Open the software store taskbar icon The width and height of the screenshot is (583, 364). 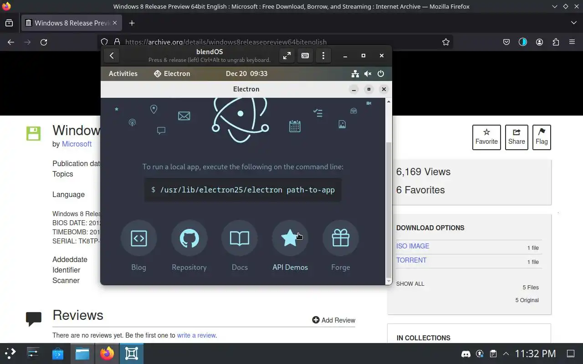tap(58, 354)
